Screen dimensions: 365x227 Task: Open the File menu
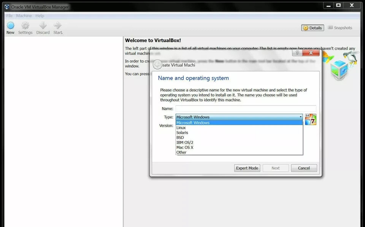pyautogui.click(x=9, y=16)
